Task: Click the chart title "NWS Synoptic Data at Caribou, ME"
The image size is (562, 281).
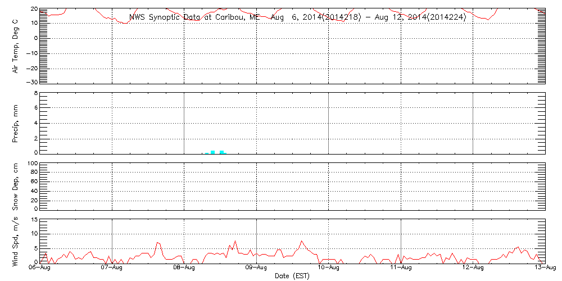Action: click(x=195, y=17)
